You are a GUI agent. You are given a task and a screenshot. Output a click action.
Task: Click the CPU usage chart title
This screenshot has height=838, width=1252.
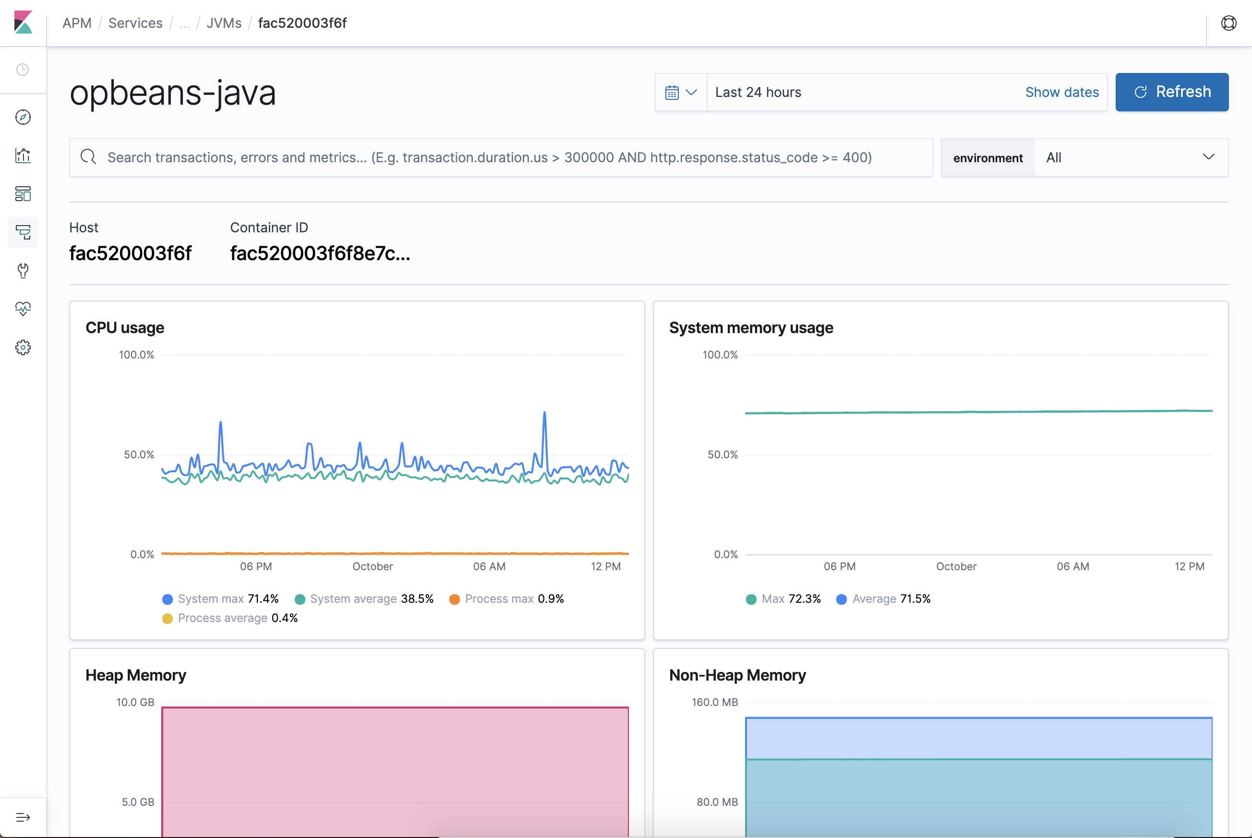(124, 328)
